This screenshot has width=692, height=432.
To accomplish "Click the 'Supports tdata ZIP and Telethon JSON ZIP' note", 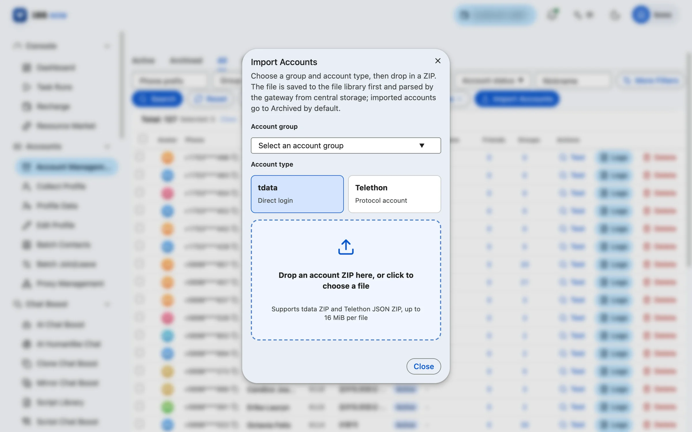I will pyautogui.click(x=346, y=313).
